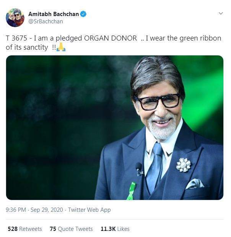The width and height of the screenshot is (231, 237).
Task: View the 528 Retweets list
Action: [25, 229]
